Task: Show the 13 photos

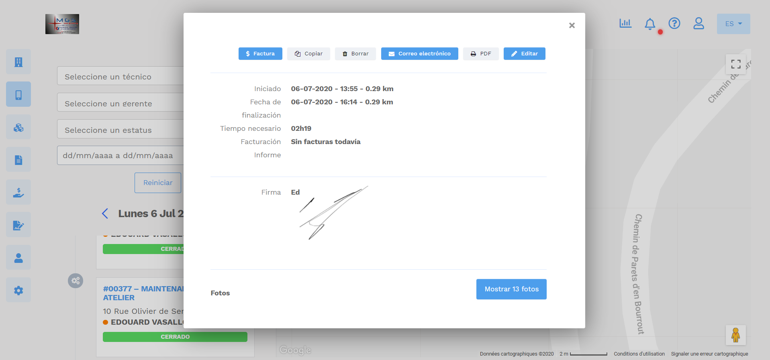Action: click(511, 289)
